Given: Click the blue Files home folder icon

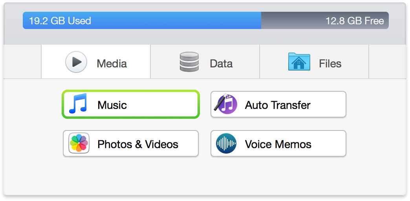Looking at the screenshot, I should (x=299, y=62).
